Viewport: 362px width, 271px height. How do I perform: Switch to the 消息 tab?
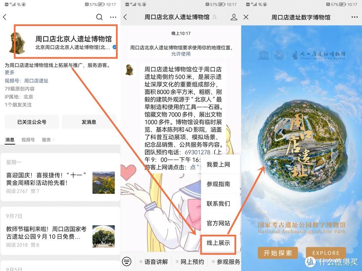pyautogui.click(x=10, y=140)
